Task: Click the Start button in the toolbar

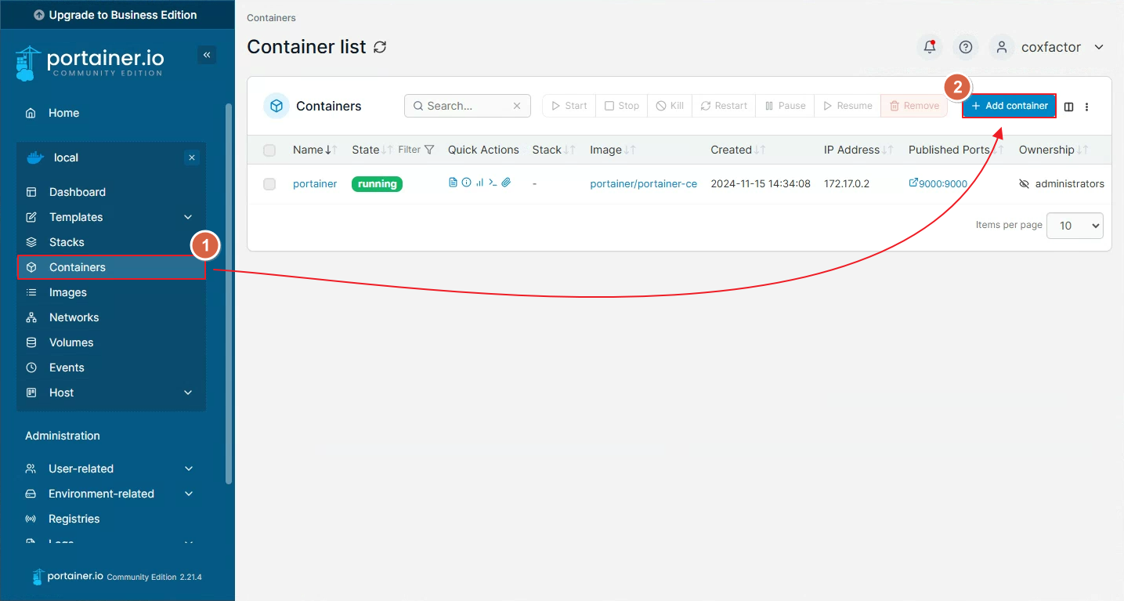Action: (569, 106)
